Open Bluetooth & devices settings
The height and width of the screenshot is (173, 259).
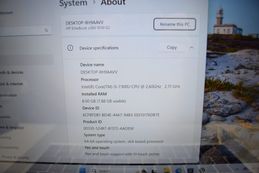[x=12, y=72]
